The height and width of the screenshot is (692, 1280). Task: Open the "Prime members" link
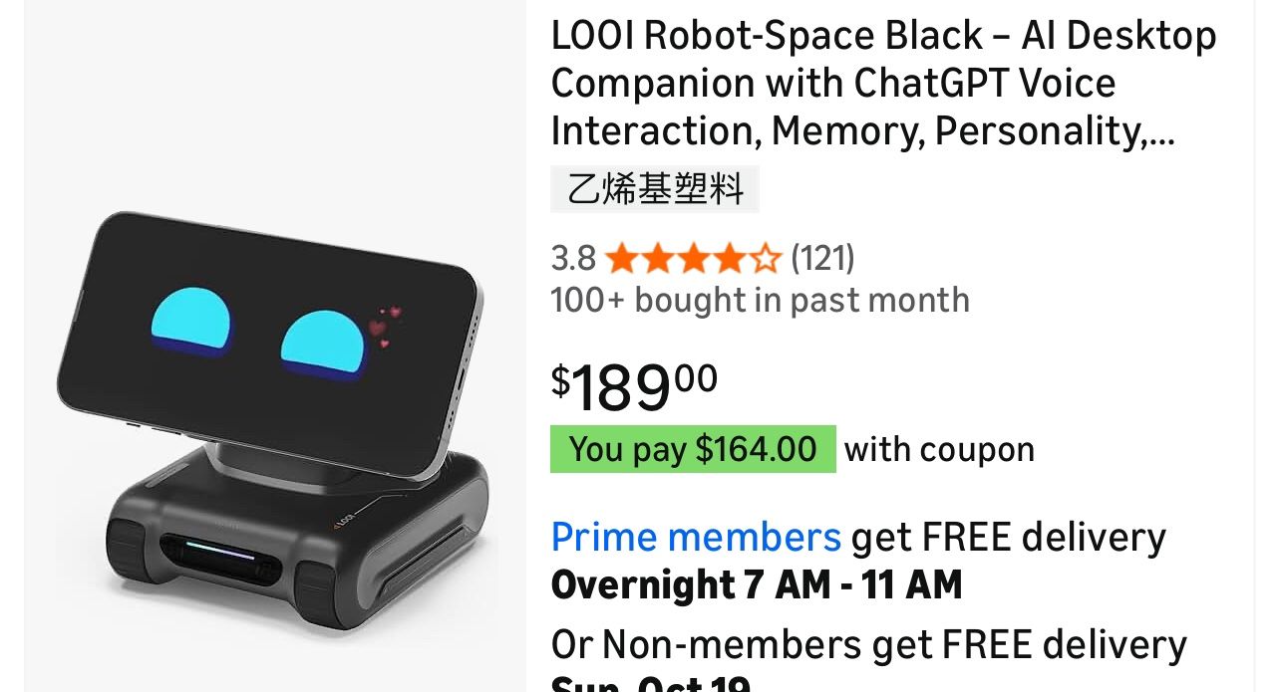(x=696, y=538)
